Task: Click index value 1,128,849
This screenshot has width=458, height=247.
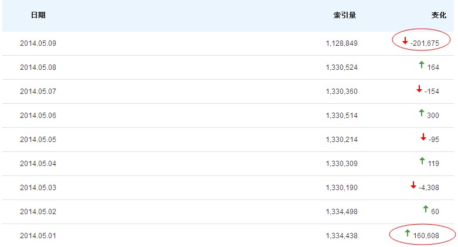Action: tap(341, 43)
